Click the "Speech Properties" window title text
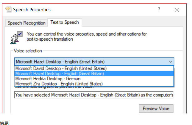The height and width of the screenshot is (125, 192). (x=32, y=10)
